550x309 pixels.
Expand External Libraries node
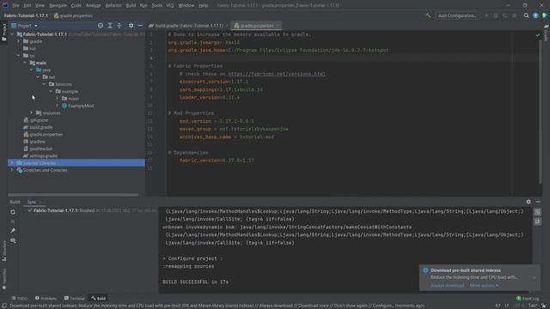point(11,163)
